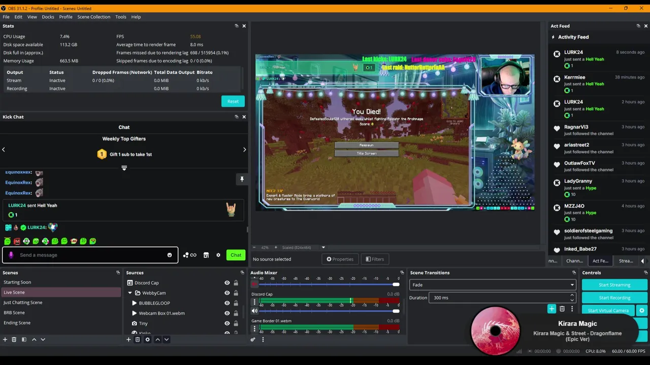Add a transition with the plus button
The width and height of the screenshot is (650, 365).
click(x=551, y=309)
